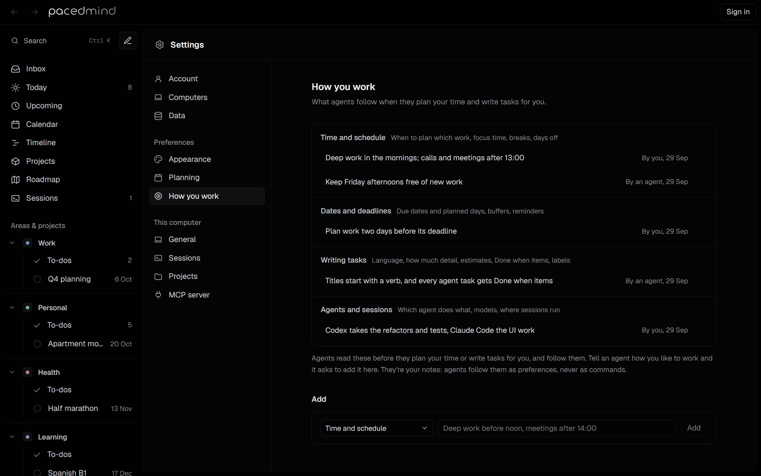Open the Computers settings page
Image resolution: width=761 pixels, height=476 pixels.
(207, 97)
